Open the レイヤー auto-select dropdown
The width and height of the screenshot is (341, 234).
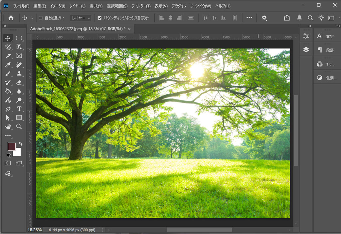pos(80,18)
